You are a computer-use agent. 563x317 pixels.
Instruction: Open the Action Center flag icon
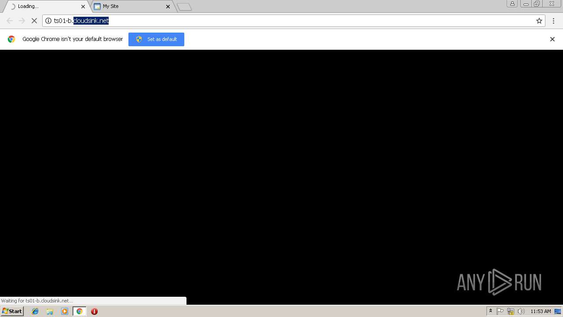click(x=500, y=311)
